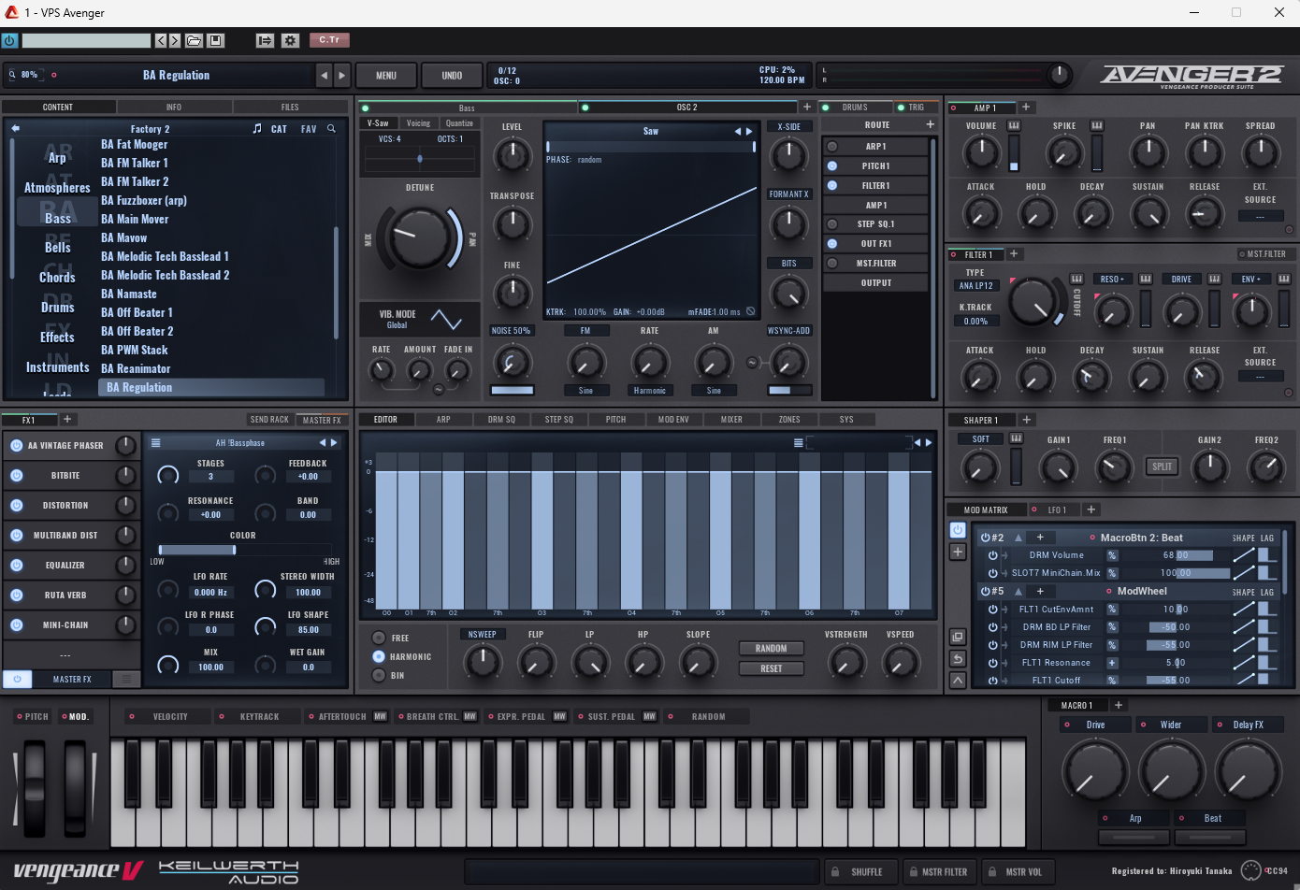The image size is (1300, 890).
Task: Open the MIXER tab
Action: coord(731,419)
